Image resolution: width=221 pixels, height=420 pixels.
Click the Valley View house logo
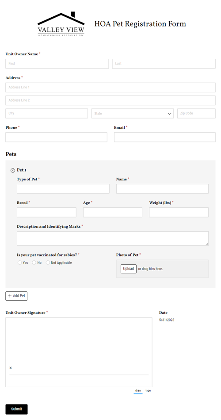coord(61,24)
